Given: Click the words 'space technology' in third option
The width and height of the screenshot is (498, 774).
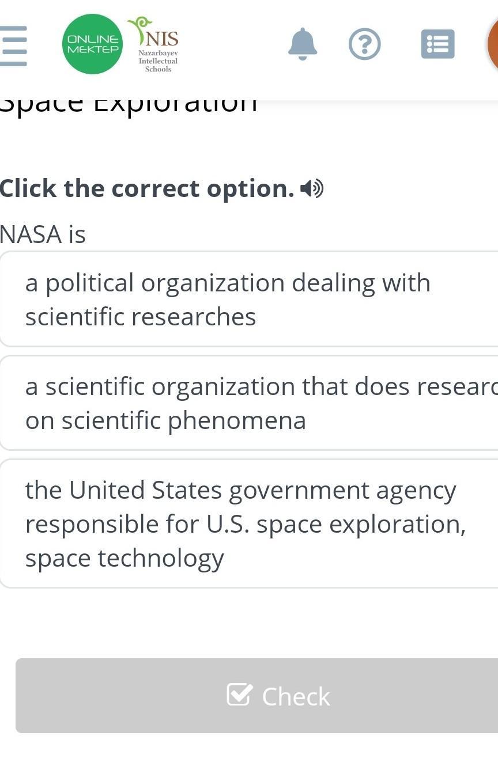Looking at the screenshot, I should click(124, 558).
